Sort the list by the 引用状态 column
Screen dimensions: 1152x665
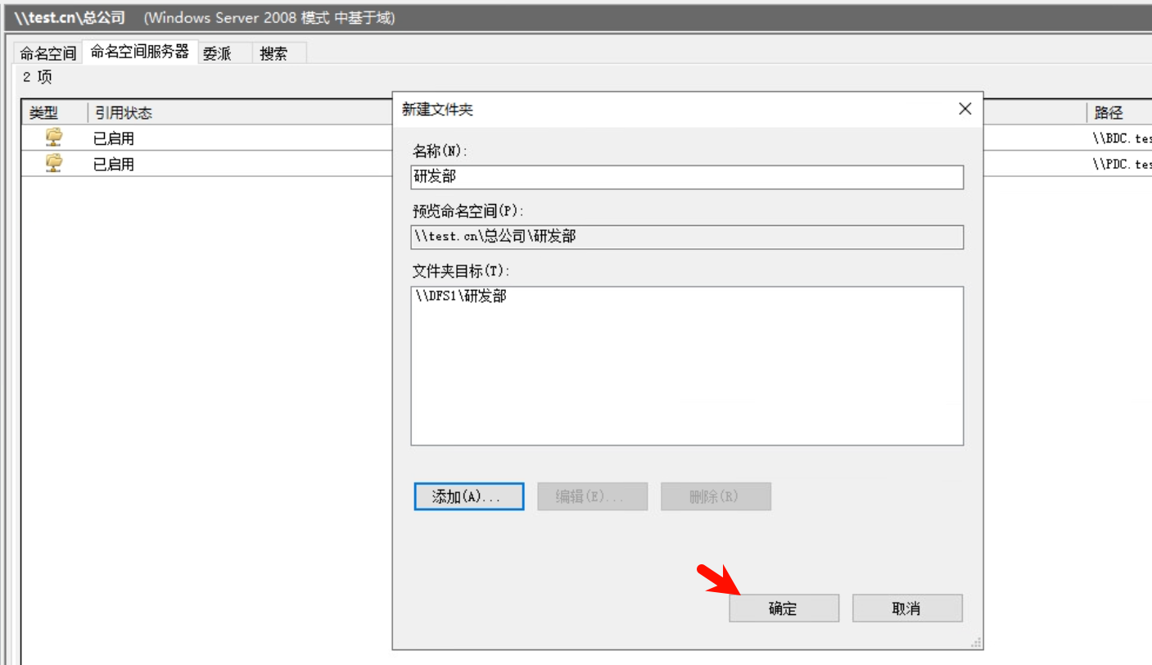123,112
